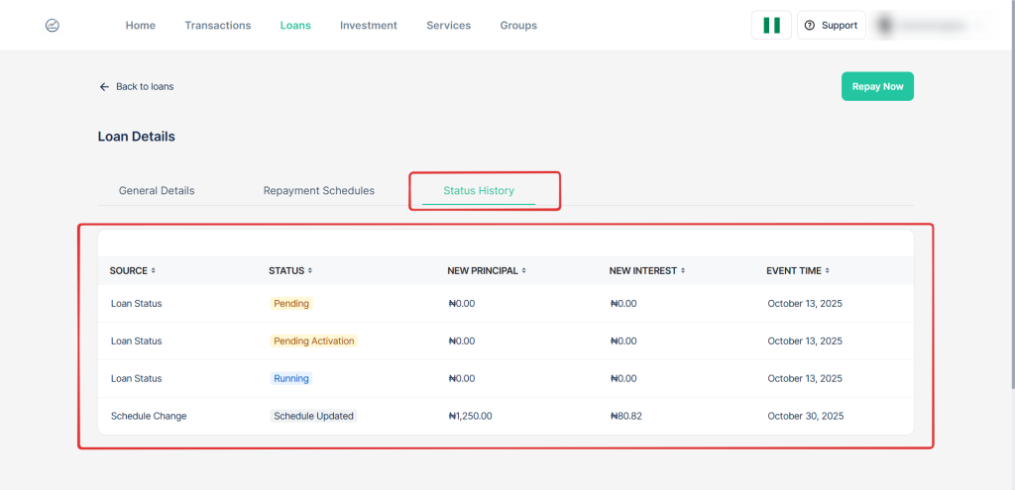Sort table by Source column arrows
The height and width of the screenshot is (490, 1015).
click(x=154, y=271)
